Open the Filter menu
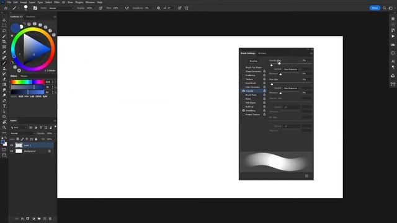 point(56,2)
